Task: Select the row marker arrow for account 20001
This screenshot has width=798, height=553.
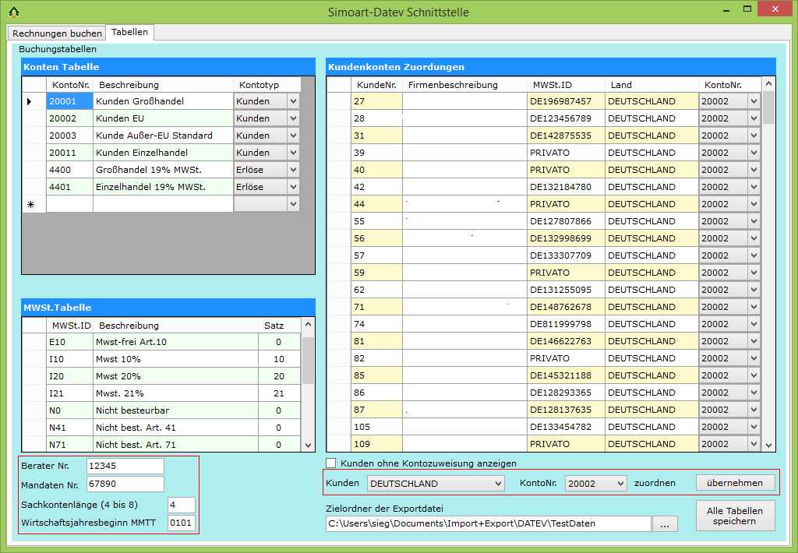Action: (x=30, y=101)
